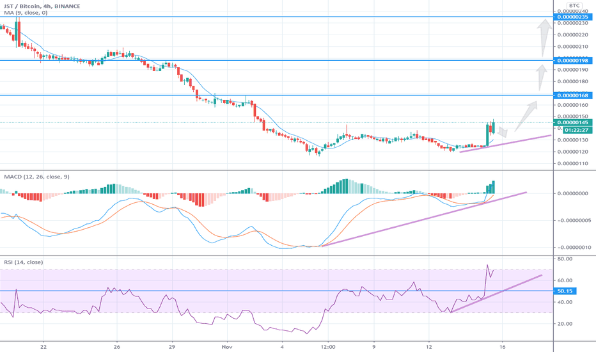Screen dimensions: 596x352
Task: Click the 0.00000235 horizontal line price label
Action: point(573,17)
